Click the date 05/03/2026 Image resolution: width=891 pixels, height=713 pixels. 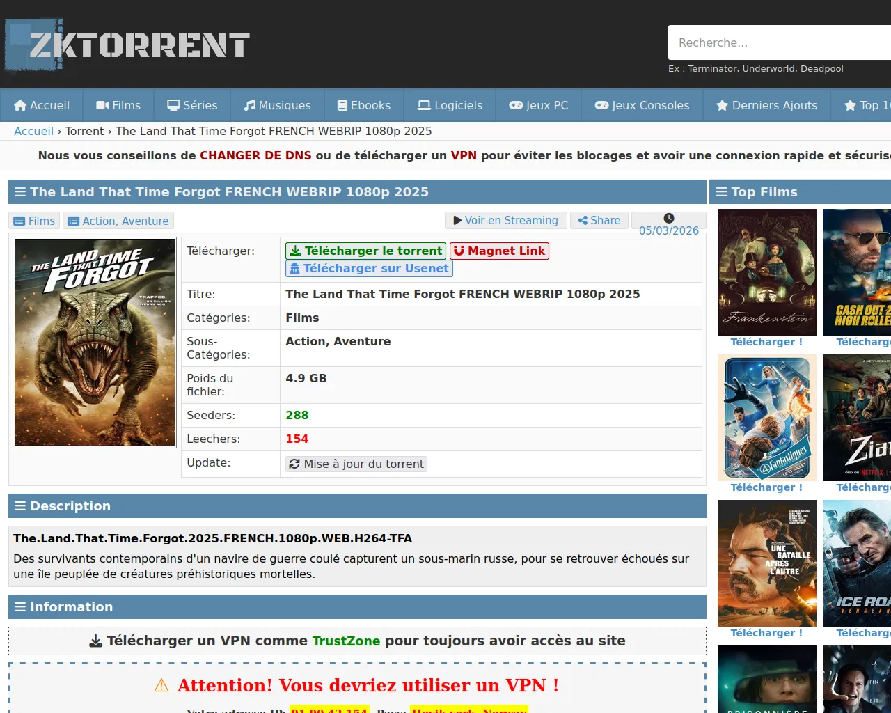coord(669,231)
